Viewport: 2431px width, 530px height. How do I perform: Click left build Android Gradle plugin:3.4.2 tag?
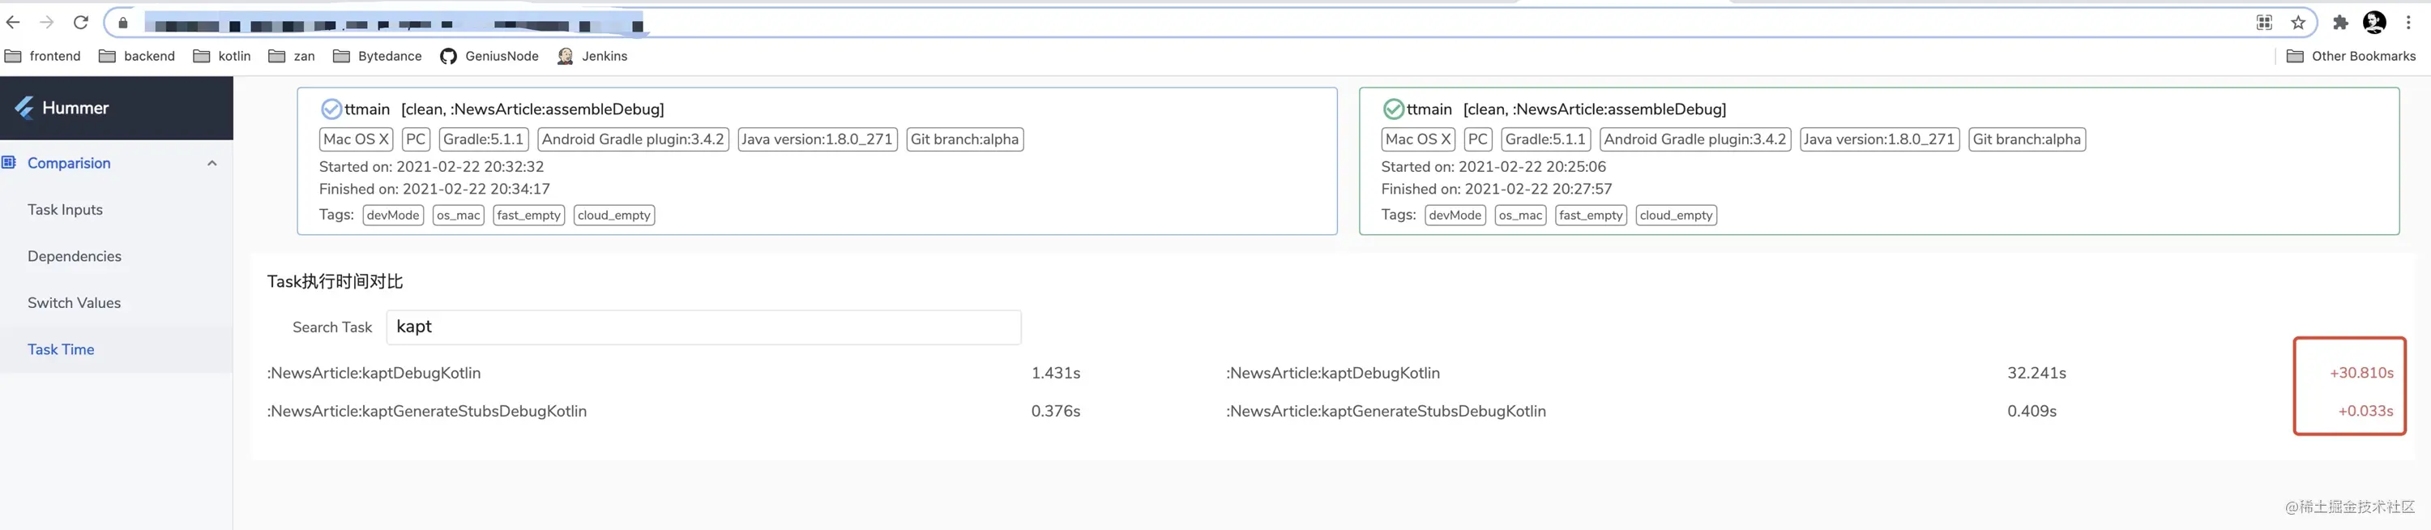click(x=633, y=139)
